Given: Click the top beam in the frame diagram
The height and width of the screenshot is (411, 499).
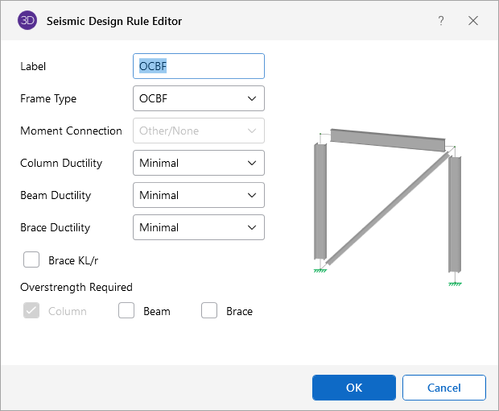Looking at the screenshot, I should (x=387, y=139).
